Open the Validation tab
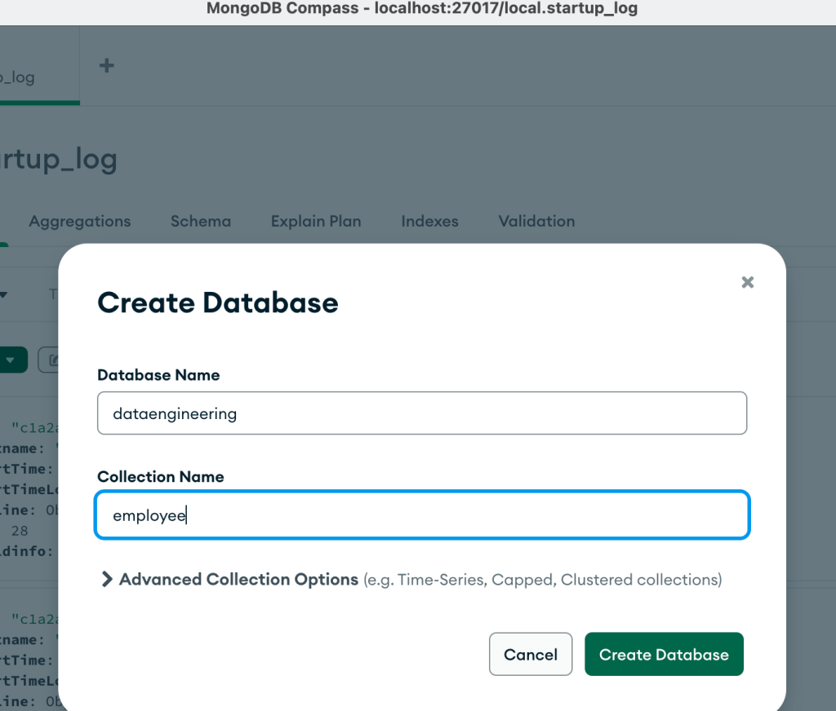This screenshot has width=836, height=711. coord(536,221)
